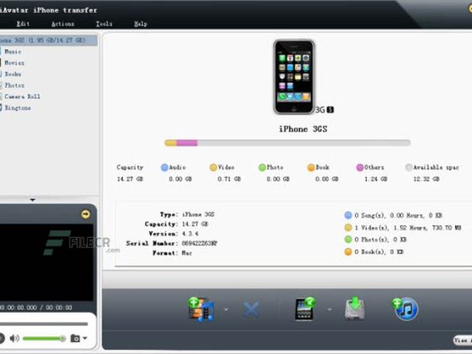Click the 1.24 GB others size value
Screen dimensions: 472x354
(376, 179)
